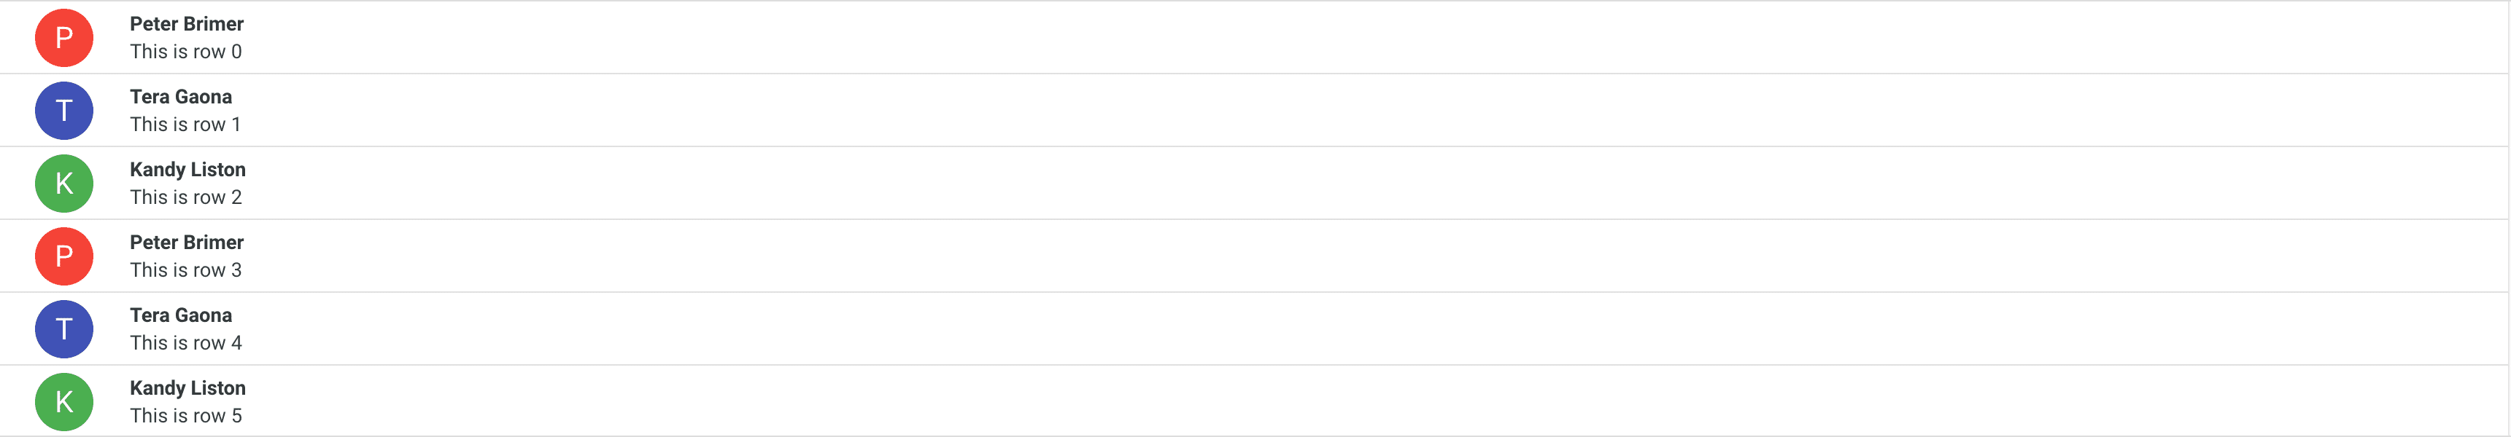The height and width of the screenshot is (437, 2511).
Task: Click the blue T avatar in row 4
Action: coord(64,329)
